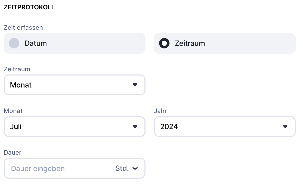Click the arrow icon in Monat dropdown
The image size is (303, 188).
tap(135, 127)
